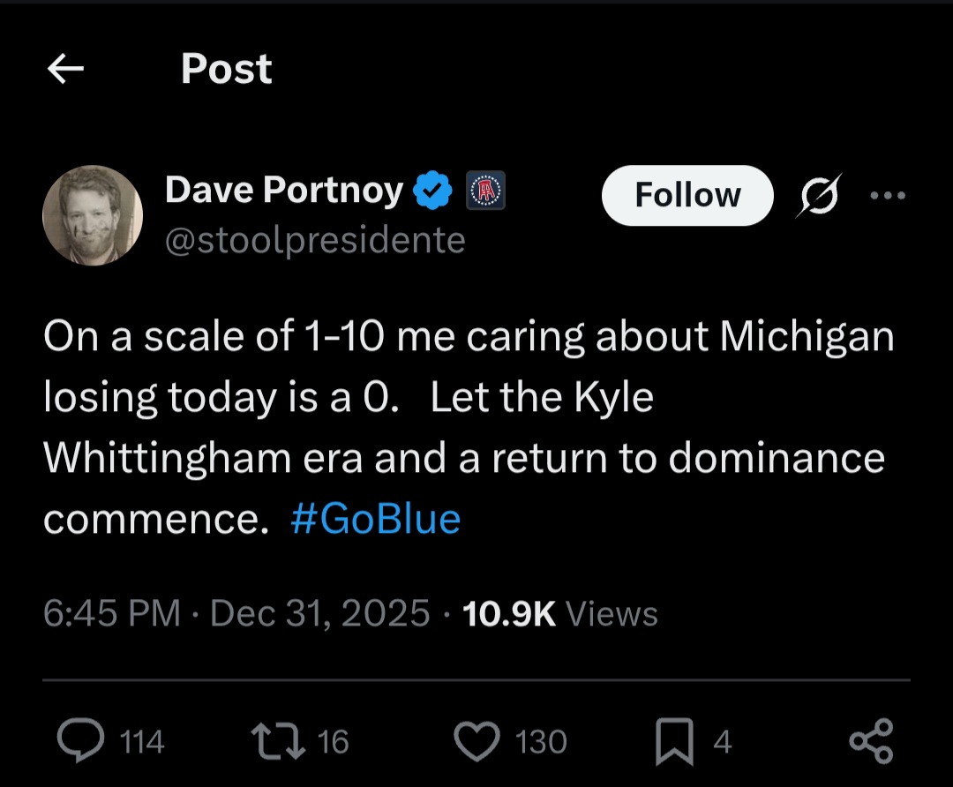This screenshot has height=787, width=953.
Task: Open the three-dot more options menu
Action: (888, 195)
